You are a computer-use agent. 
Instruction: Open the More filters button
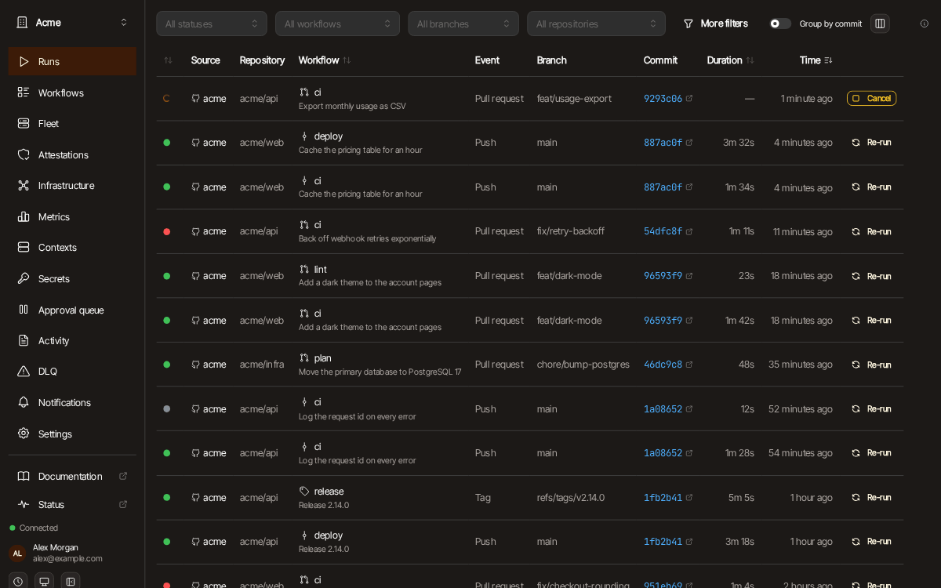[x=715, y=24]
